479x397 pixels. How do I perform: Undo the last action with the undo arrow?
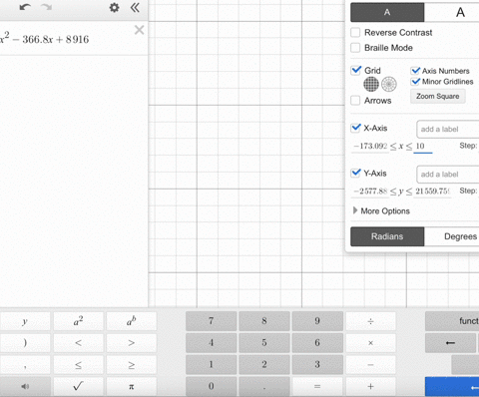(x=25, y=7)
